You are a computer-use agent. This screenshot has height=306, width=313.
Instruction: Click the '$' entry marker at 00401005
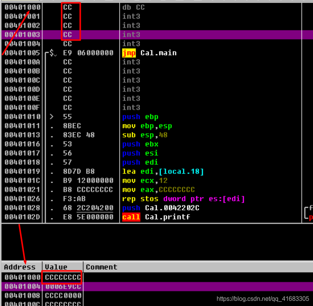(x=52, y=53)
